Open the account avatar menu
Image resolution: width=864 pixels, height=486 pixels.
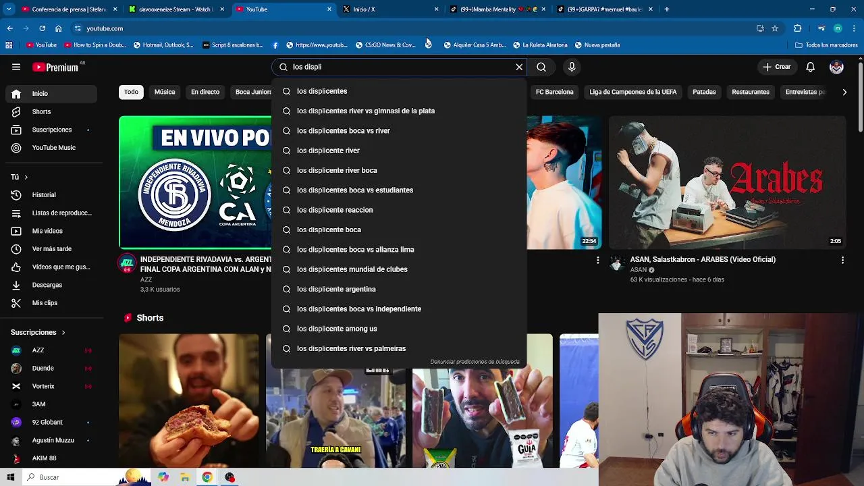point(836,67)
